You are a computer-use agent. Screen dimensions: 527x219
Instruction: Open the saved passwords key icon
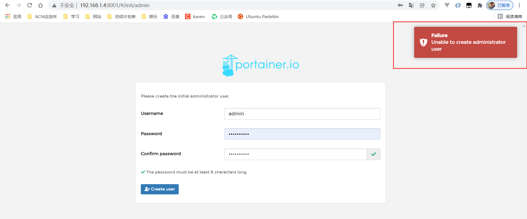[x=400, y=5]
